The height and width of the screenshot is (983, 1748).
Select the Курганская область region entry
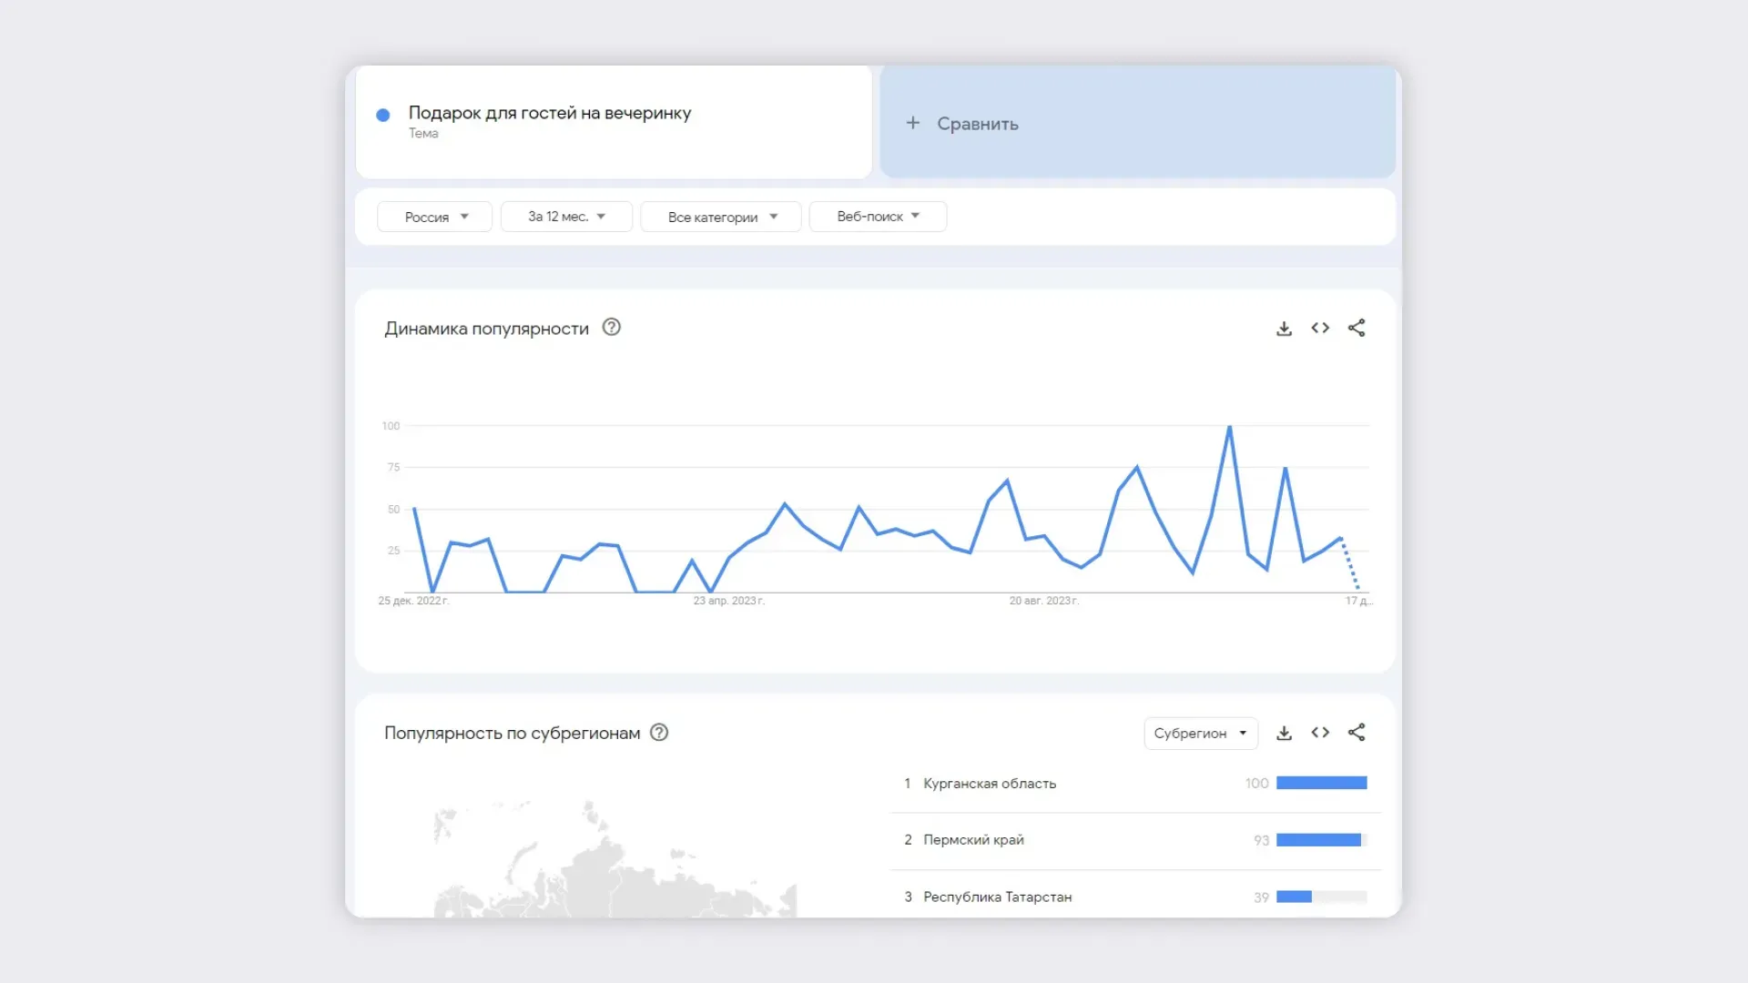click(988, 783)
